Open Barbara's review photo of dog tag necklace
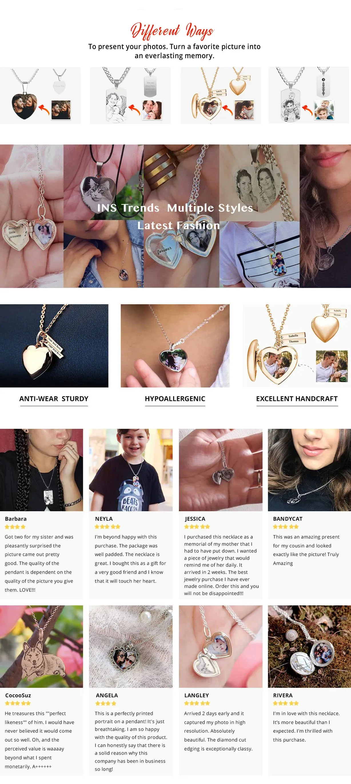This screenshot has height=784, width=351. pyautogui.click(x=41, y=470)
